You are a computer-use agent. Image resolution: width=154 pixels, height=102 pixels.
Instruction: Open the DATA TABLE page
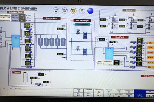[119, 95]
